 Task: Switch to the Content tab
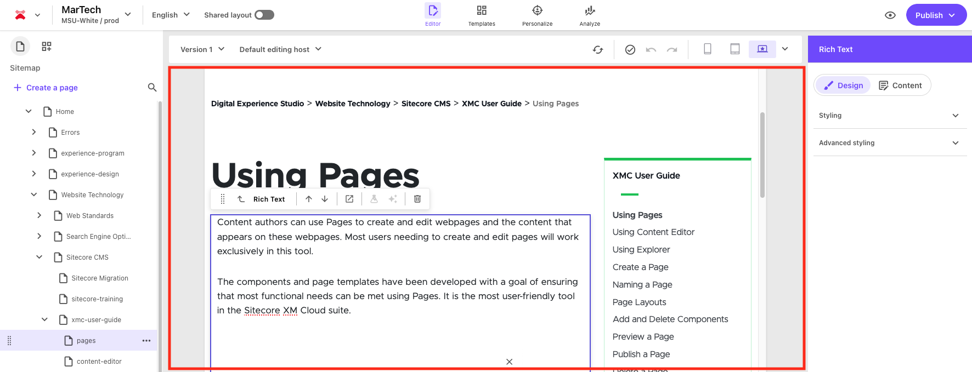[900, 85]
